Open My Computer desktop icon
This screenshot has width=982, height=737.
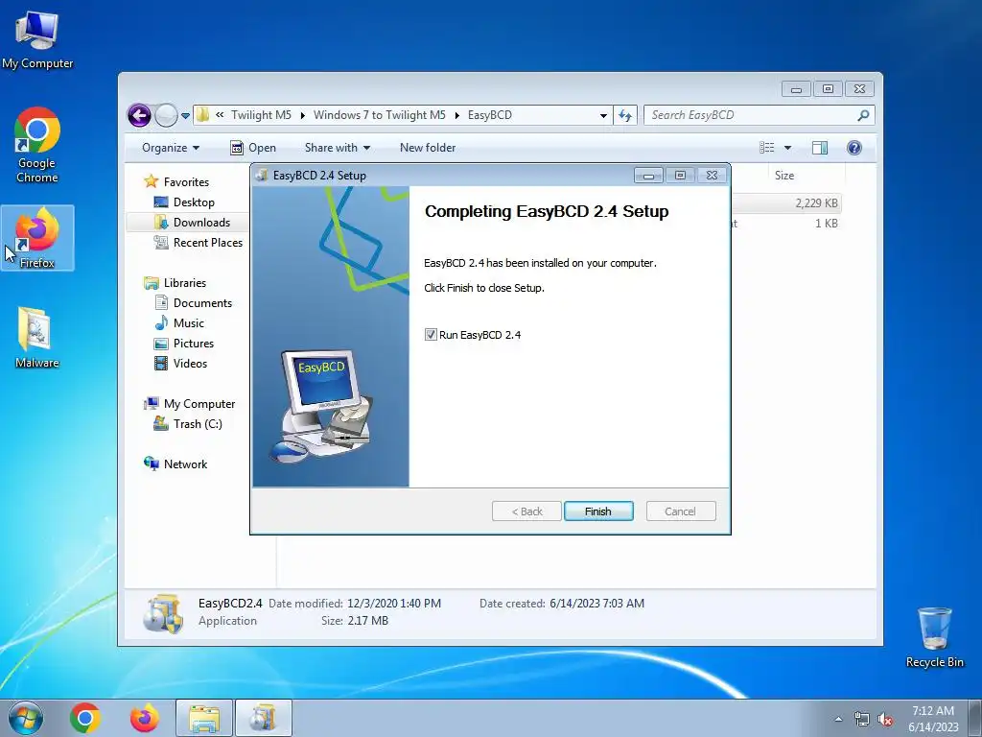pos(37,40)
